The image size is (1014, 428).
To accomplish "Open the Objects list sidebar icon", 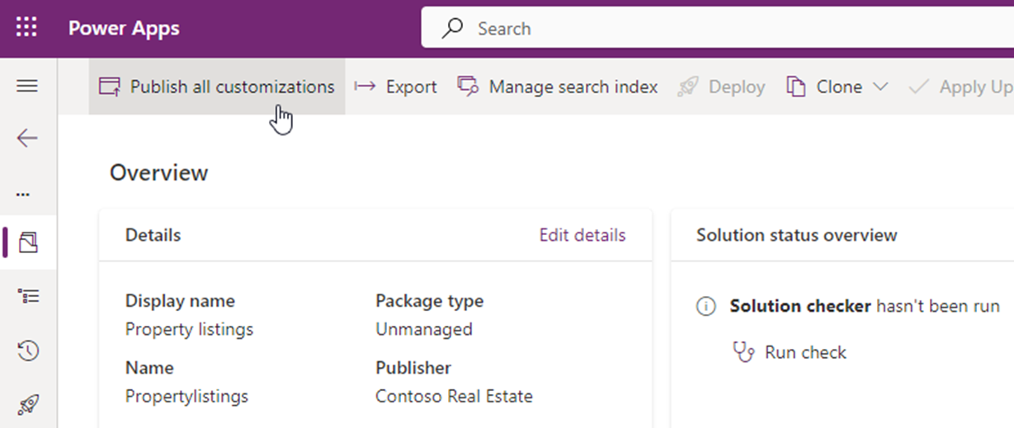I will 28,296.
